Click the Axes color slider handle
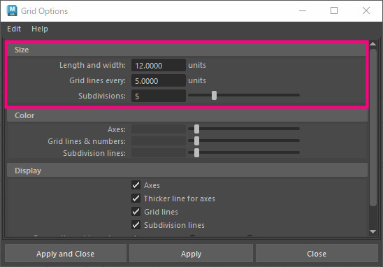The image size is (383, 267). (196, 129)
